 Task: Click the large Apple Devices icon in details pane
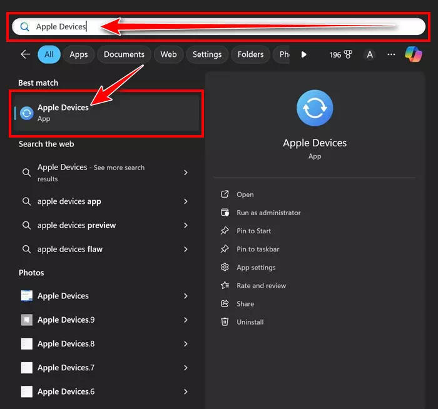315,108
